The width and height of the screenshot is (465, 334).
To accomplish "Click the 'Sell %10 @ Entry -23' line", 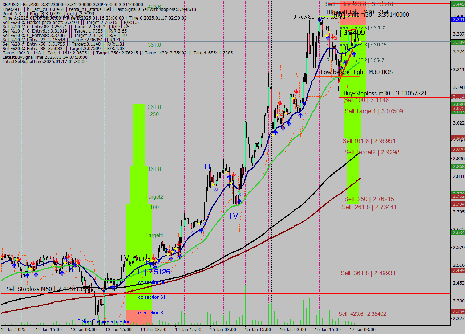I will pos(63,40).
